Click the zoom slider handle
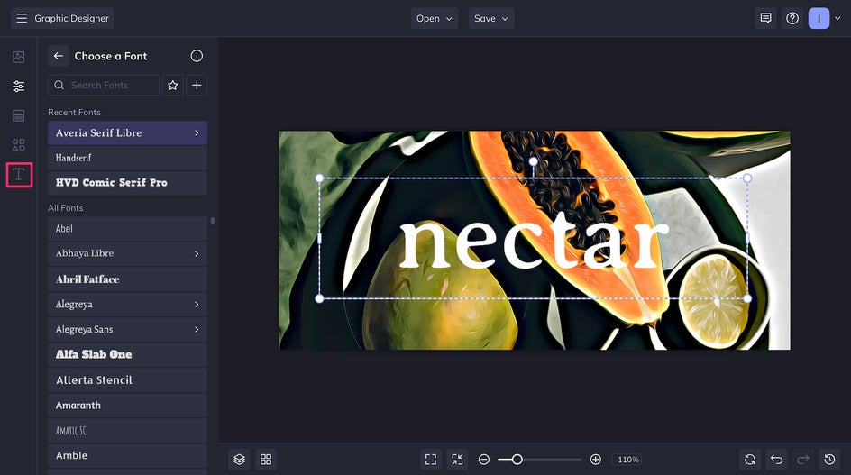 coord(517,460)
